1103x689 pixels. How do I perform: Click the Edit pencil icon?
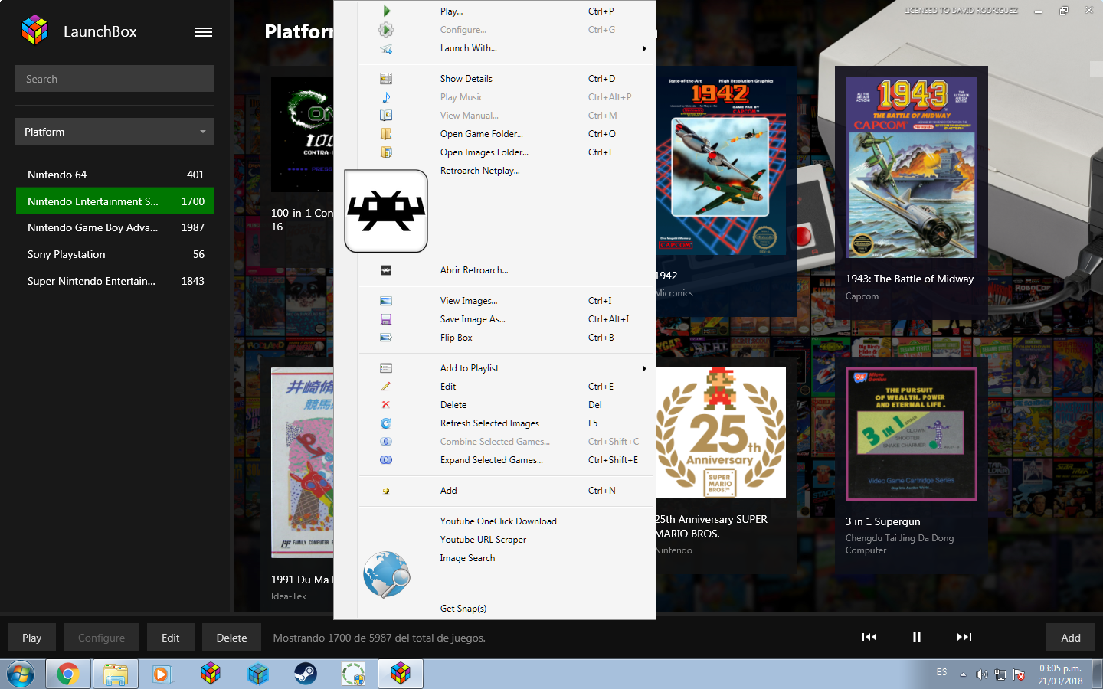click(386, 387)
